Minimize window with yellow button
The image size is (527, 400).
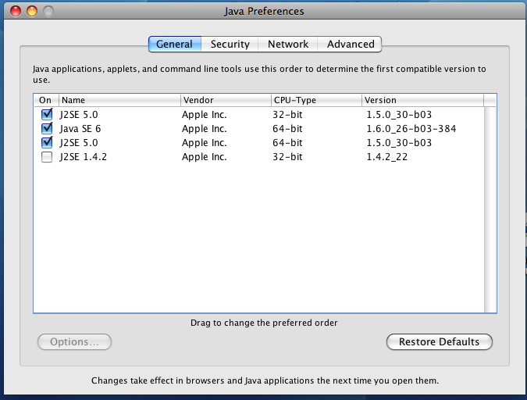pos(32,12)
